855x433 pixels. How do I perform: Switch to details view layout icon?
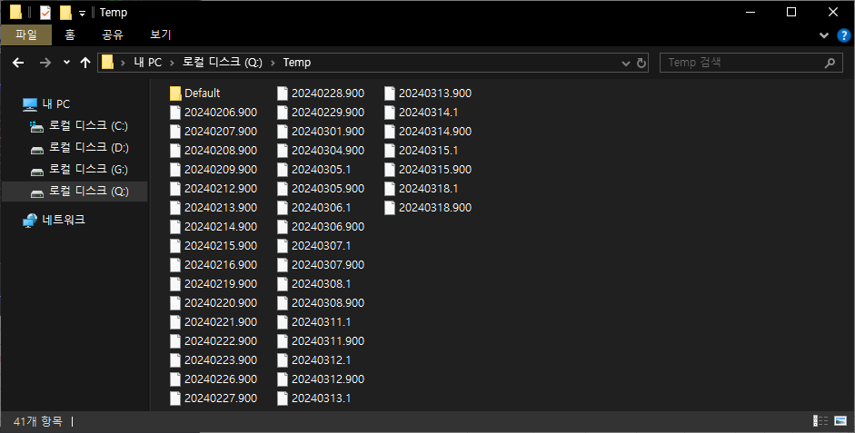[x=820, y=421]
